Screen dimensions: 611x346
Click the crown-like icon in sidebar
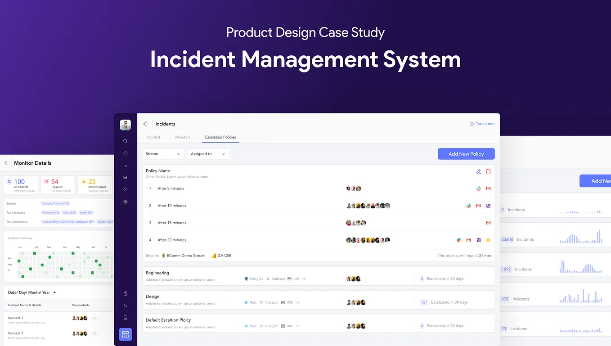[126, 202]
